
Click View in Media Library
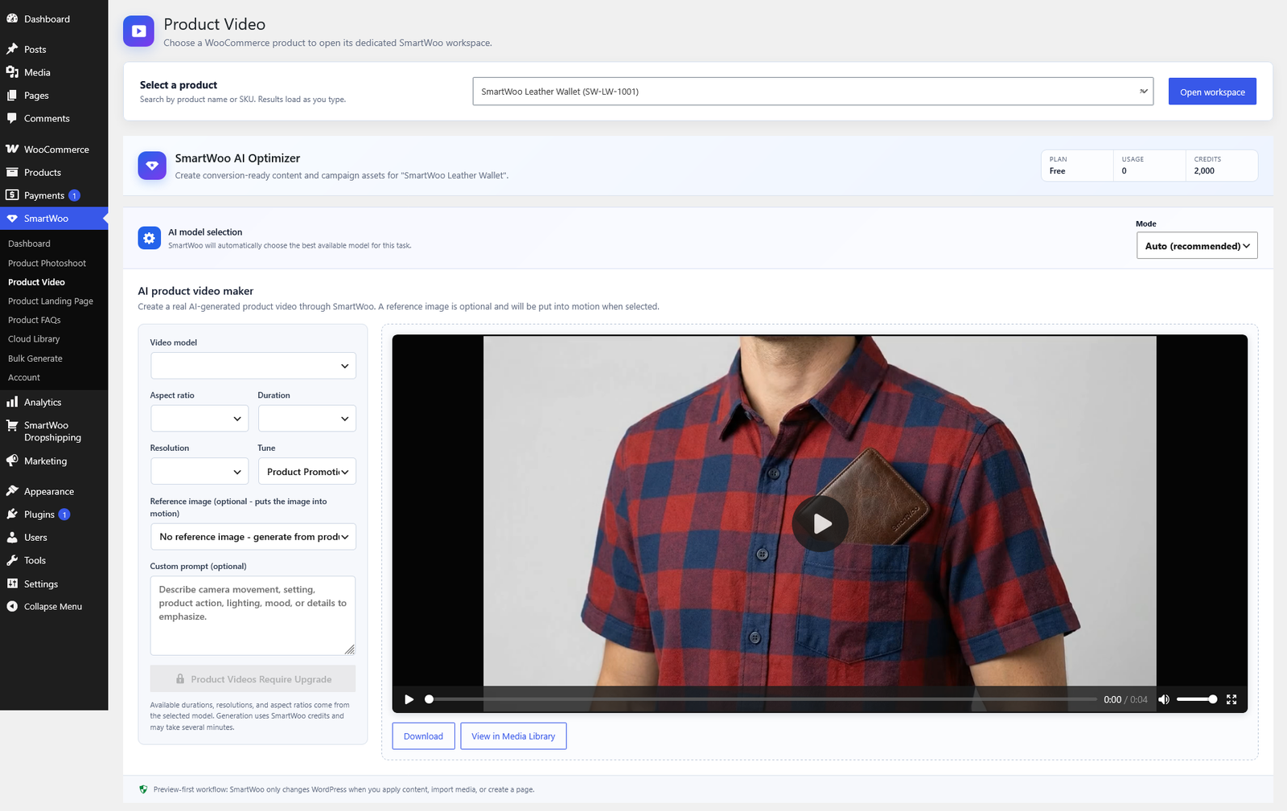click(513, 736)
